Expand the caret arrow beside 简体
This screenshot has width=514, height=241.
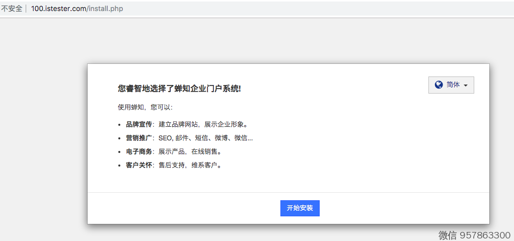click(x=466, y=86)
